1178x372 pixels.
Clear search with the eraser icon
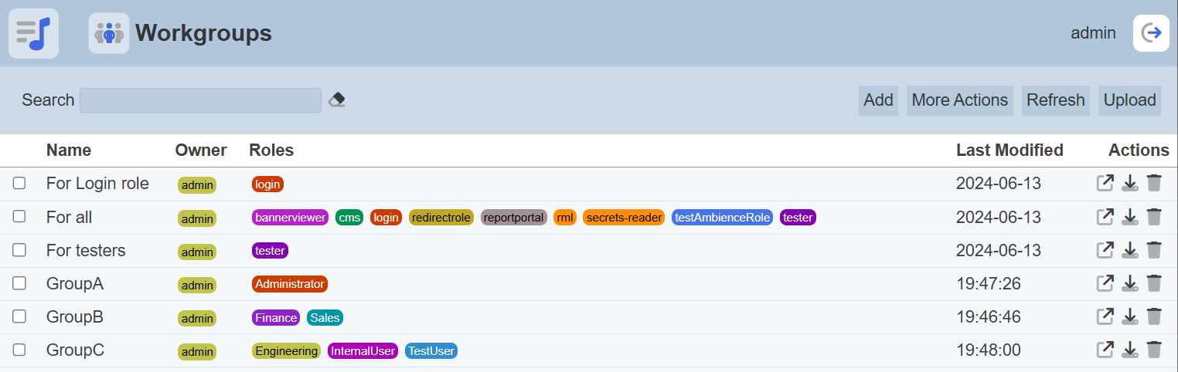[x=336, y=100]
